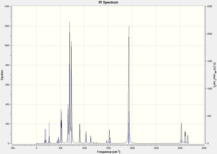Click the "2000" tick on Frequency axis

point(132,148)
